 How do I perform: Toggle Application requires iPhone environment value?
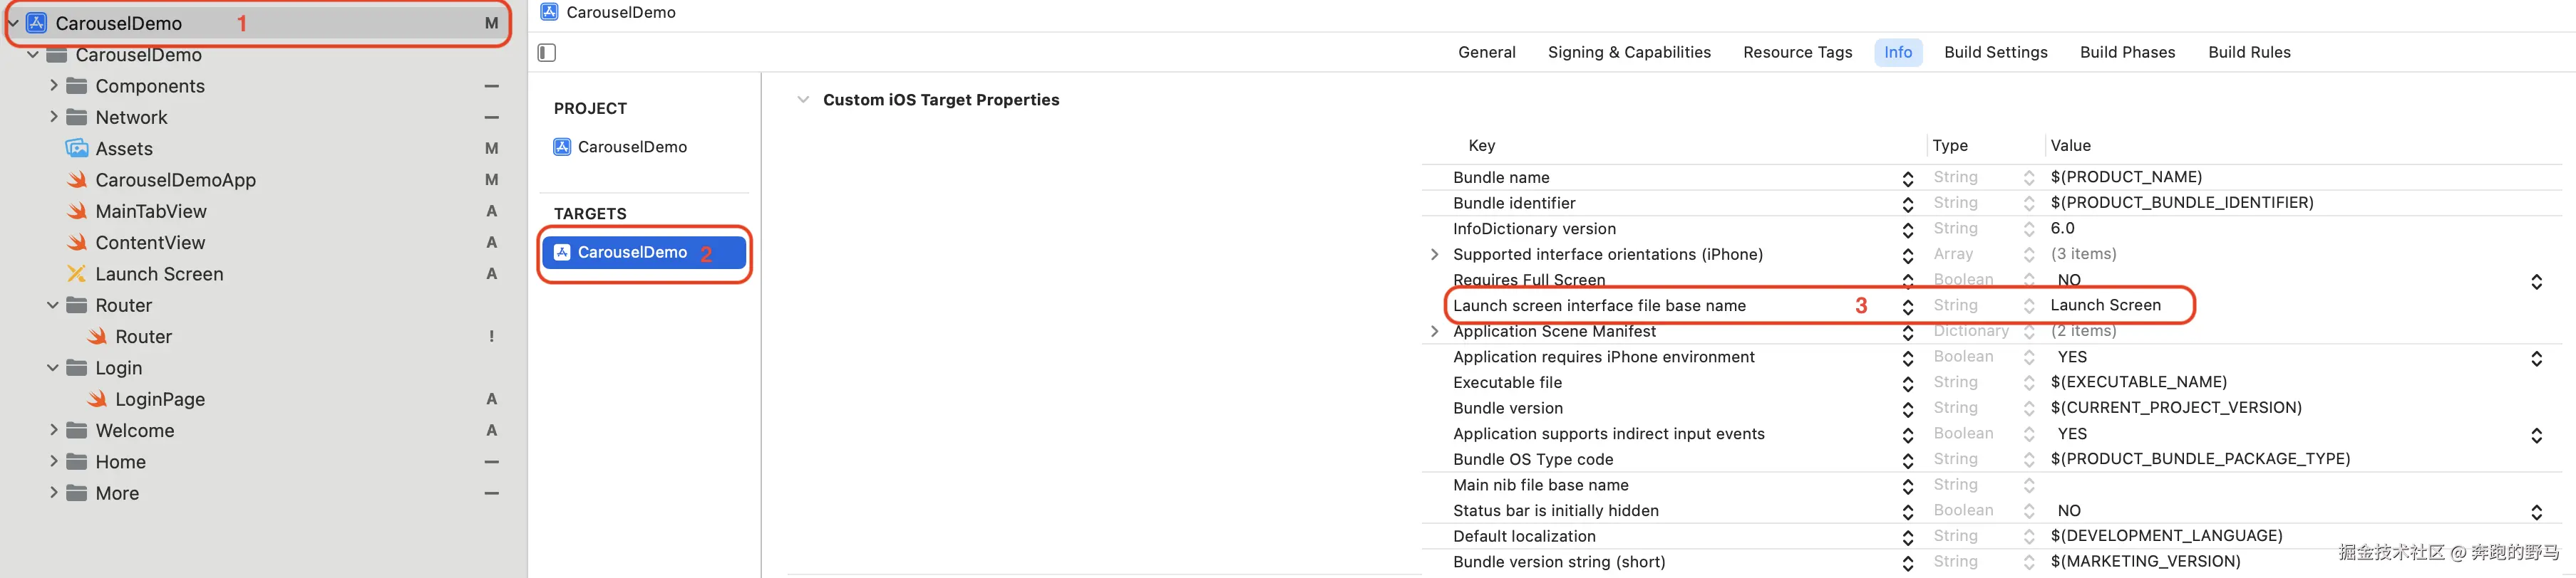point(2536,358)
